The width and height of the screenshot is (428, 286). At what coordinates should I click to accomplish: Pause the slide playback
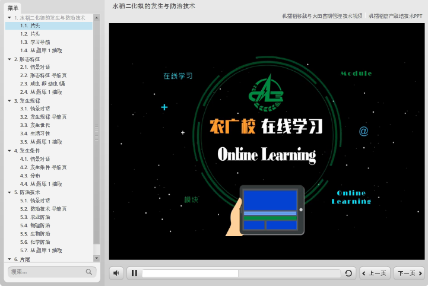tap(135, 273)
